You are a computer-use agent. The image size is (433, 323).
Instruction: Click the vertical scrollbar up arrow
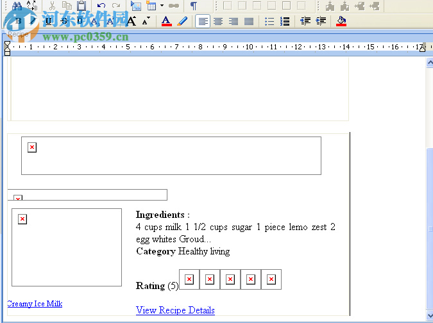pyautogui.click(x=430, y=63)
